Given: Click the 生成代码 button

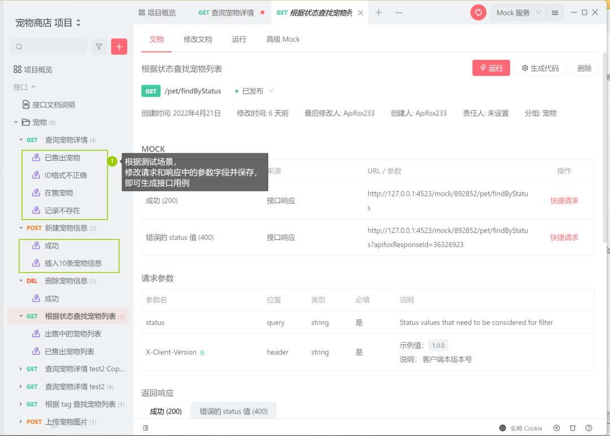Looking at the screenshot, I should click(x=541, y=68).
